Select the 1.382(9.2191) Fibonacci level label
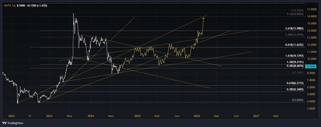The height and width of the screenshot is (127, 321). tap(295, 62)
